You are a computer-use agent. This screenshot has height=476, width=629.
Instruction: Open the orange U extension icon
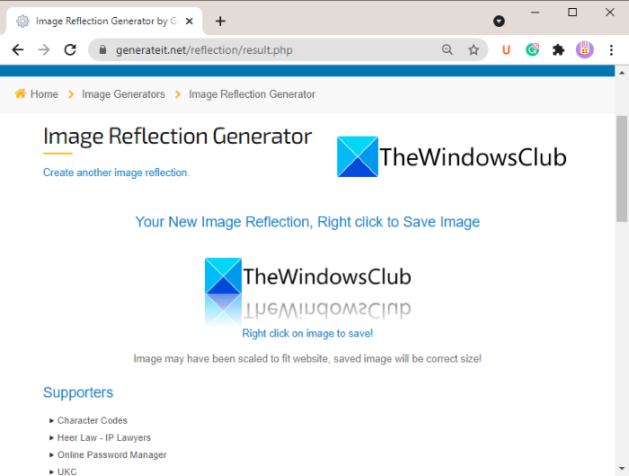506,49
